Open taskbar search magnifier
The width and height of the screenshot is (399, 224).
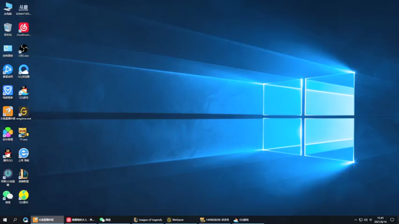click(x=15, y=220)
